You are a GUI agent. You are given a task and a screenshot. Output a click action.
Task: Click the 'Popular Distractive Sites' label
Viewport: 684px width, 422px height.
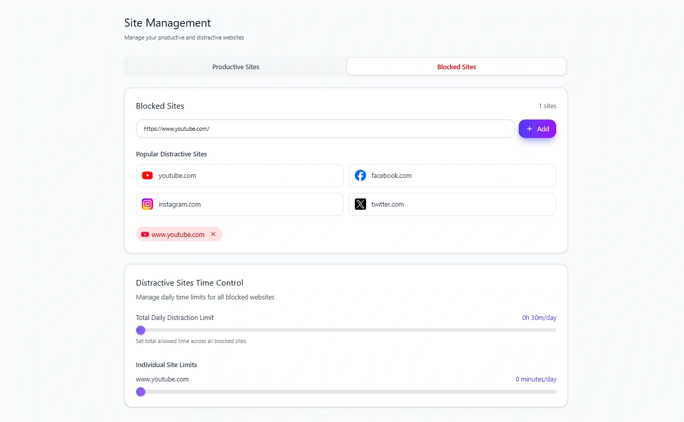172,154
